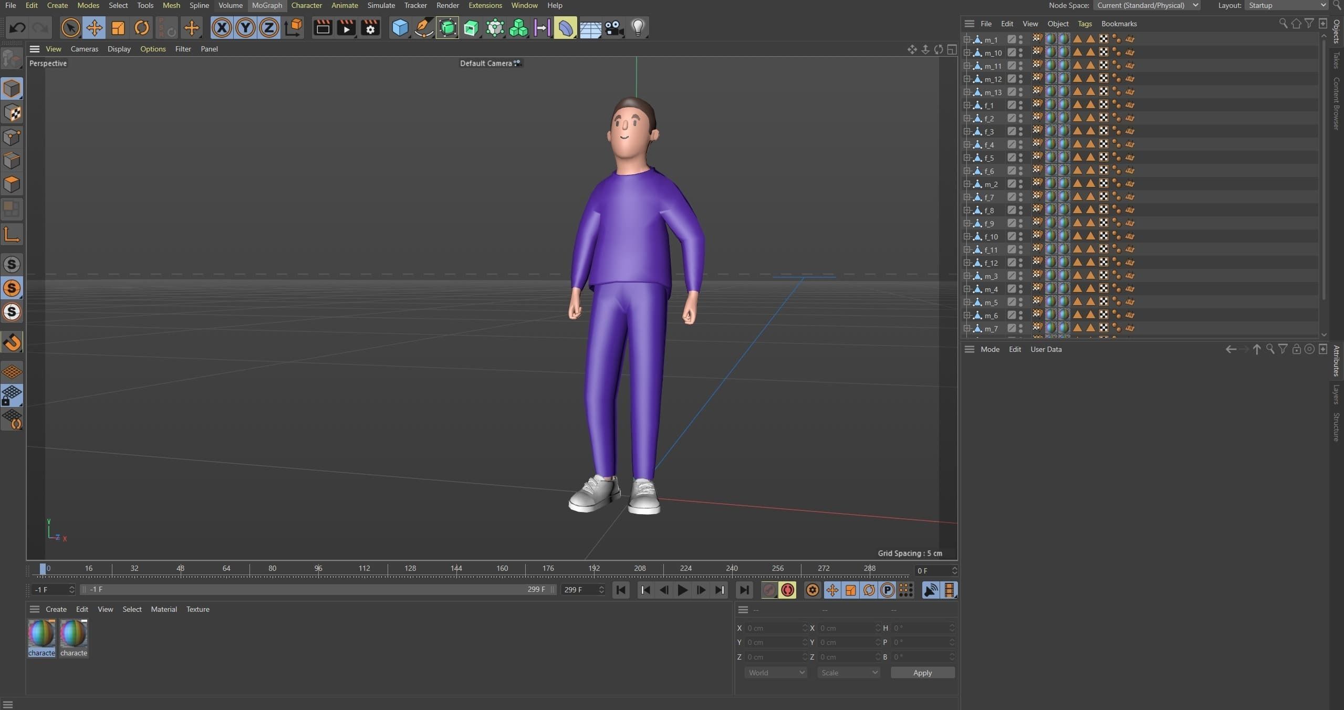
Task: Select the Live Selection tool
Action: 70,28
